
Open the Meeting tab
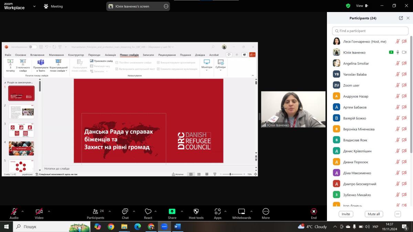click(x=53, y=6)
